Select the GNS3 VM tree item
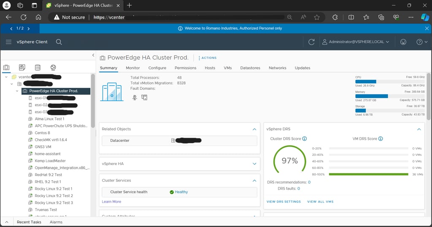The image size is (432, 227). (43, 147)
